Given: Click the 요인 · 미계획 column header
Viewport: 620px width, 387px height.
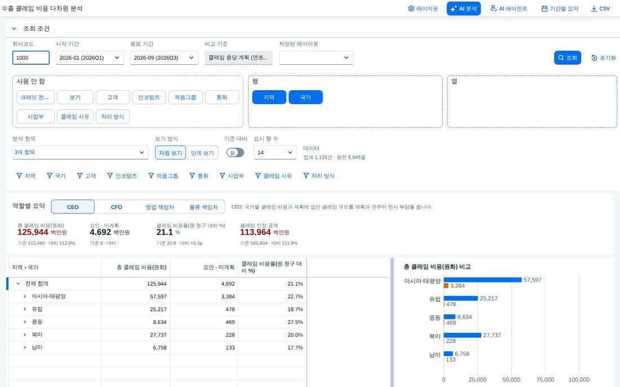Looking at the screenshot, I should pos(204,267).
